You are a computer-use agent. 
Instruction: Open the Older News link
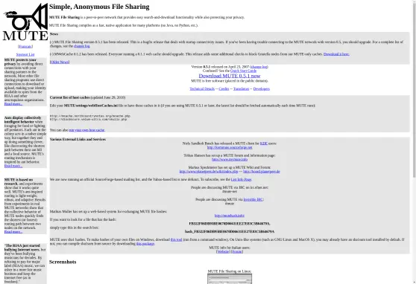pyautogui.click(x=60, y=62)
